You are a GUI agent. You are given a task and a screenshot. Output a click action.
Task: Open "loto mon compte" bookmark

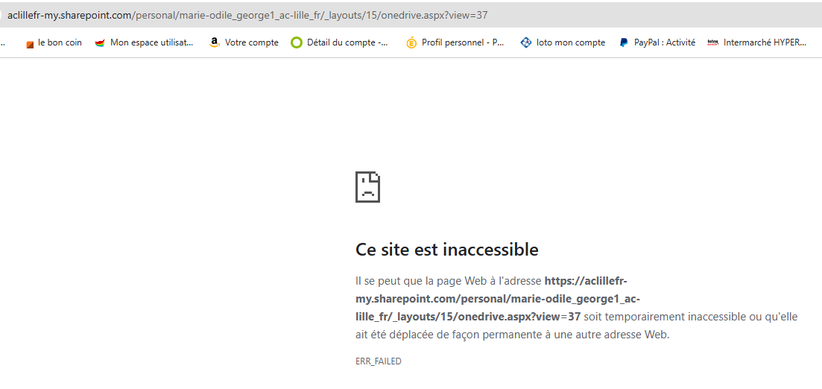coord(563,43)
